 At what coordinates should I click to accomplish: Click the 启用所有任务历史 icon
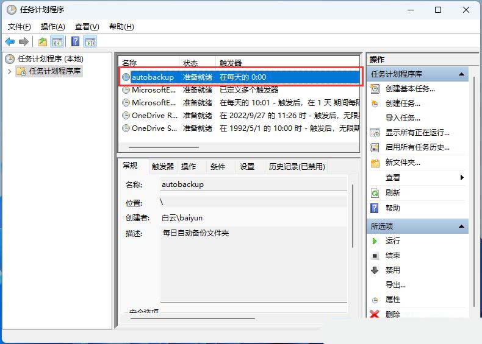[375, 147]
